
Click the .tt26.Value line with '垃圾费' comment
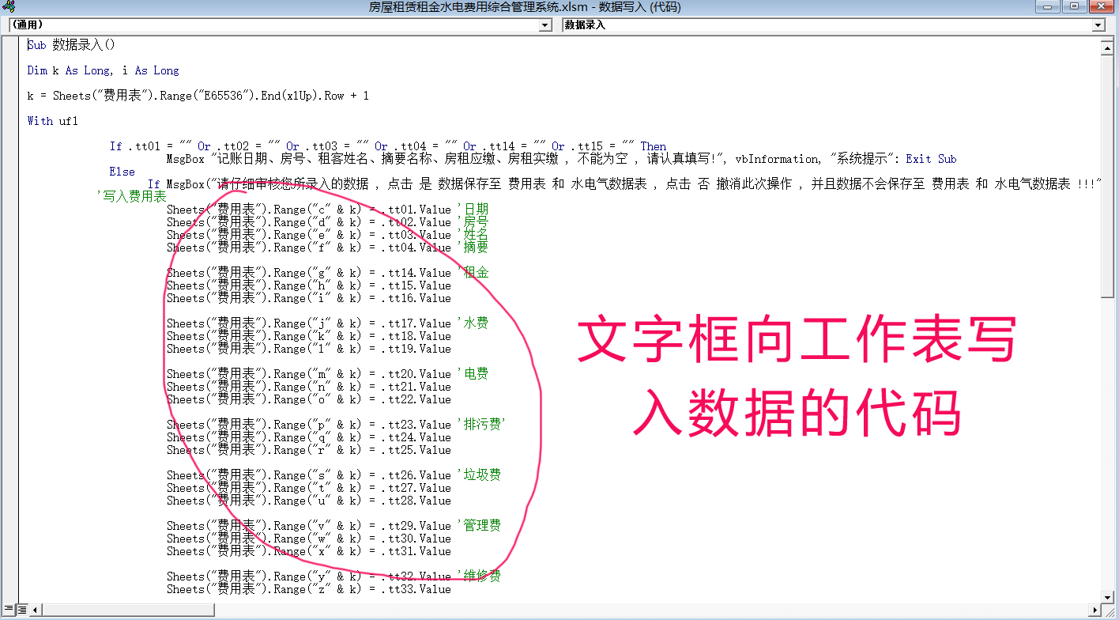pyautogui.click(x=334, y=475)
